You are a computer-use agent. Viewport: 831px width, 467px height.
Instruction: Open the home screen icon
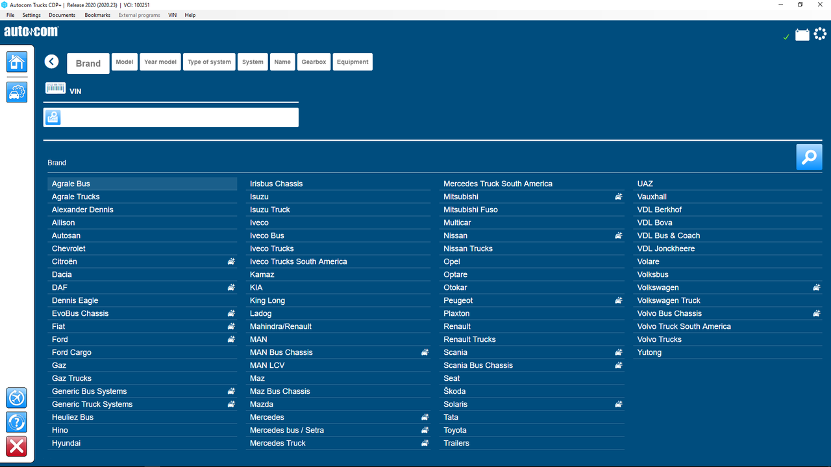17,62
